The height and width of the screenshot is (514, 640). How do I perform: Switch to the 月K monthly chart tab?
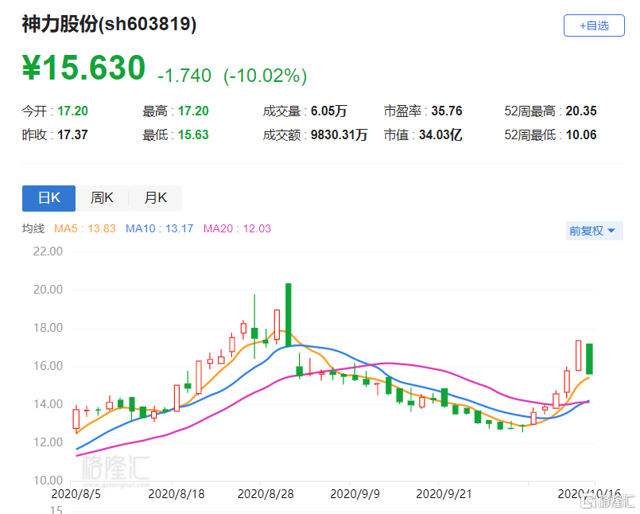(155, 198)
